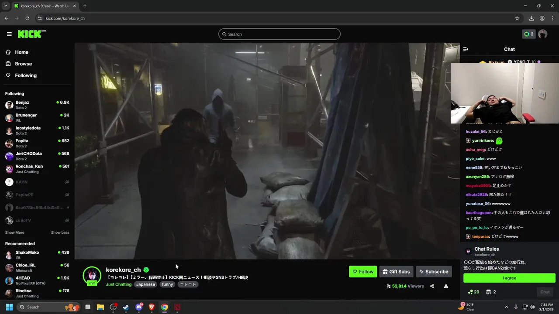Click the verified badge next to korekore_ch
Image resolution: width=559 pixels, height=314 pixels.
coord(146,270)
